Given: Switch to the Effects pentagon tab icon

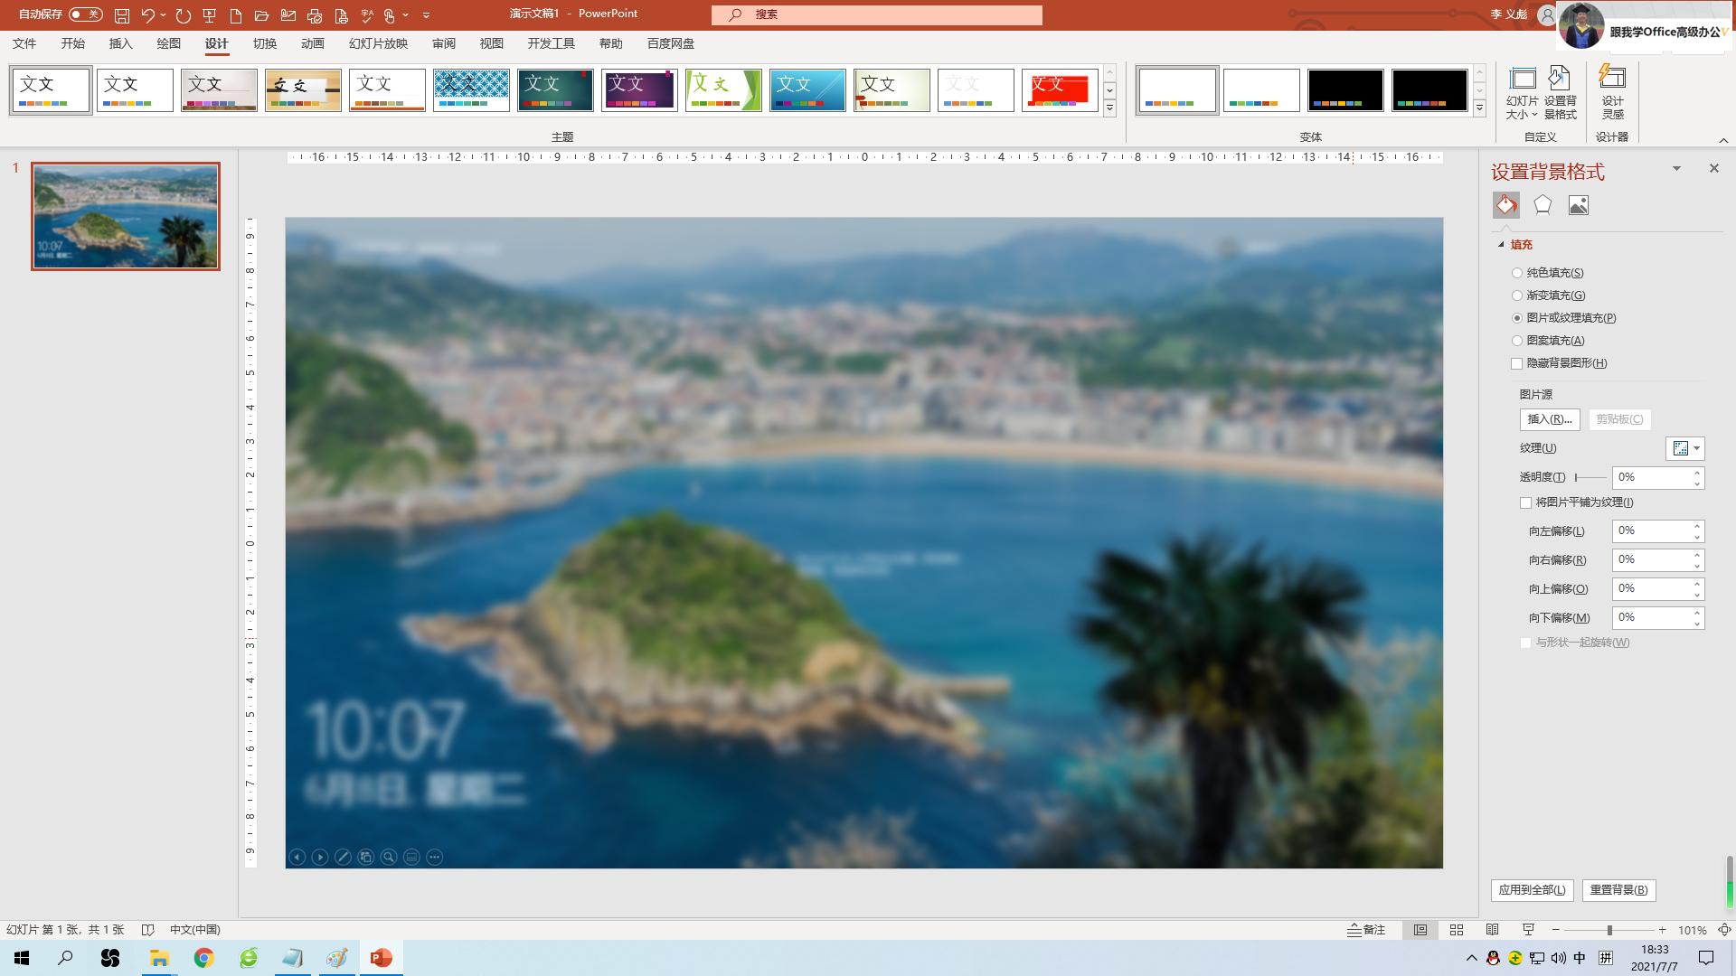Looking at the screenshot, I should [1543, 206].
